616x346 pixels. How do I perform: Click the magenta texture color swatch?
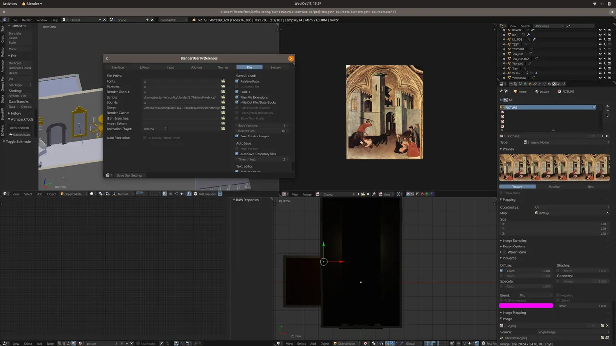coord(526,306)
